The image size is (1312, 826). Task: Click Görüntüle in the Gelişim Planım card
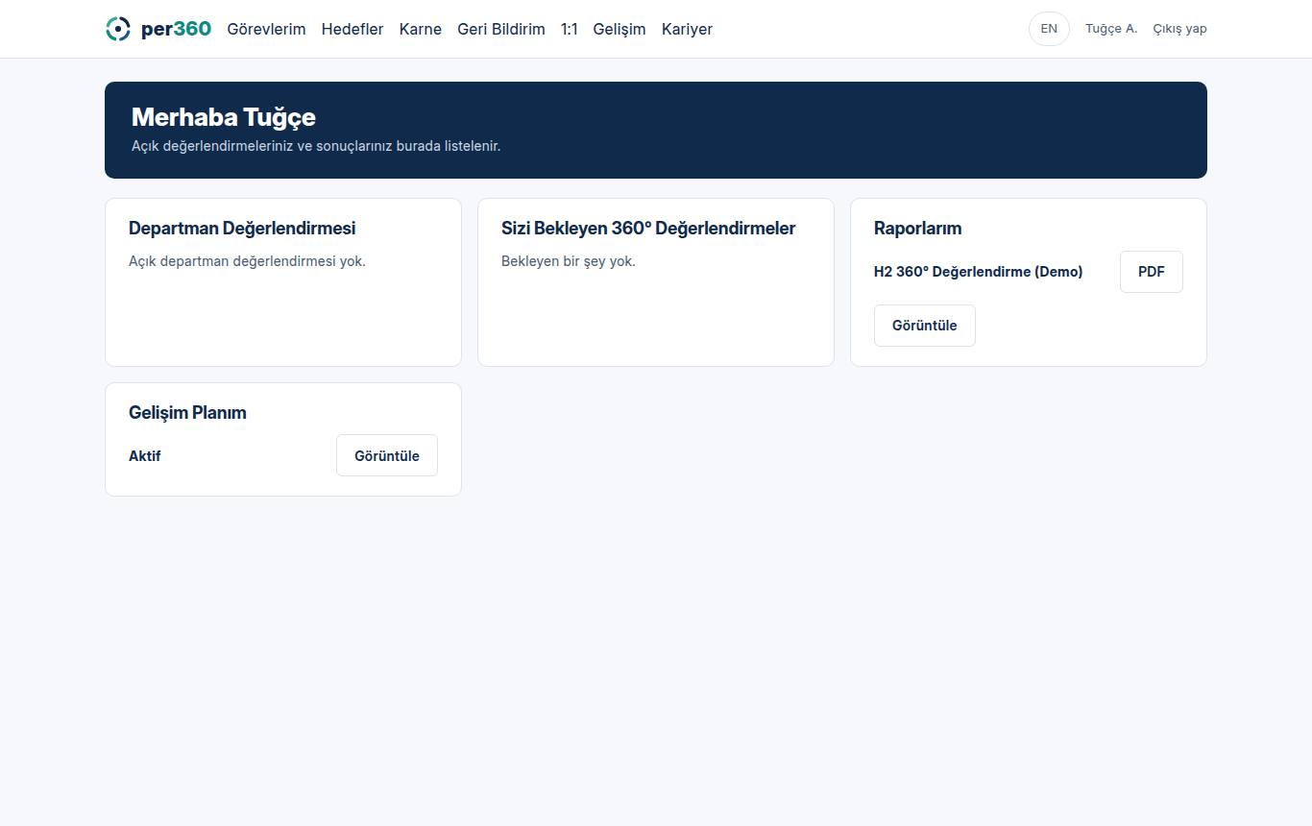387,455
